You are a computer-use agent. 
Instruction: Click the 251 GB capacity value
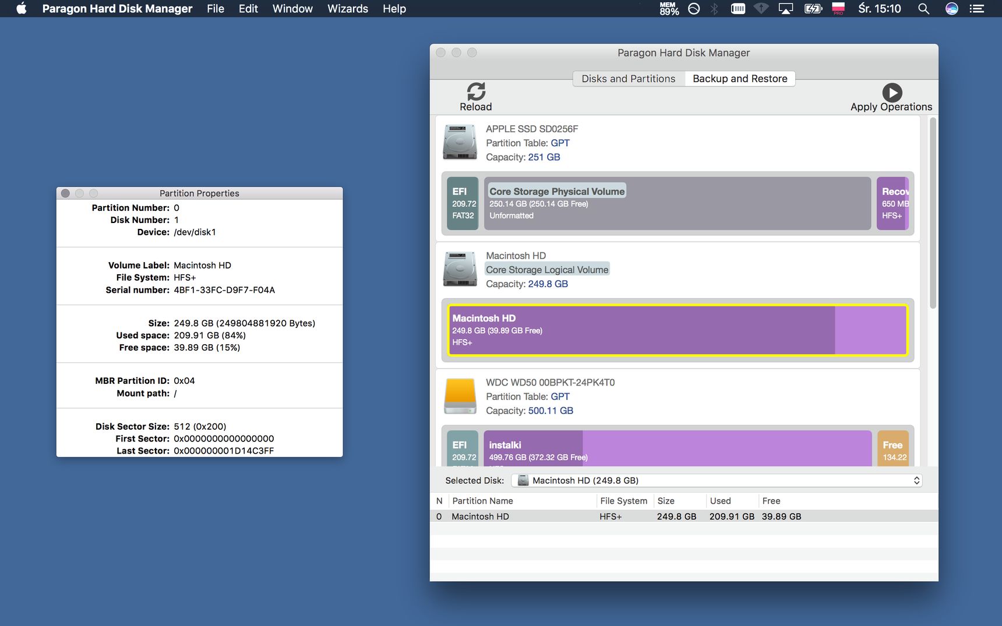544,157
